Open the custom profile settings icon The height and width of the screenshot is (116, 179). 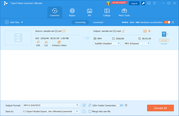coord(84,105)
